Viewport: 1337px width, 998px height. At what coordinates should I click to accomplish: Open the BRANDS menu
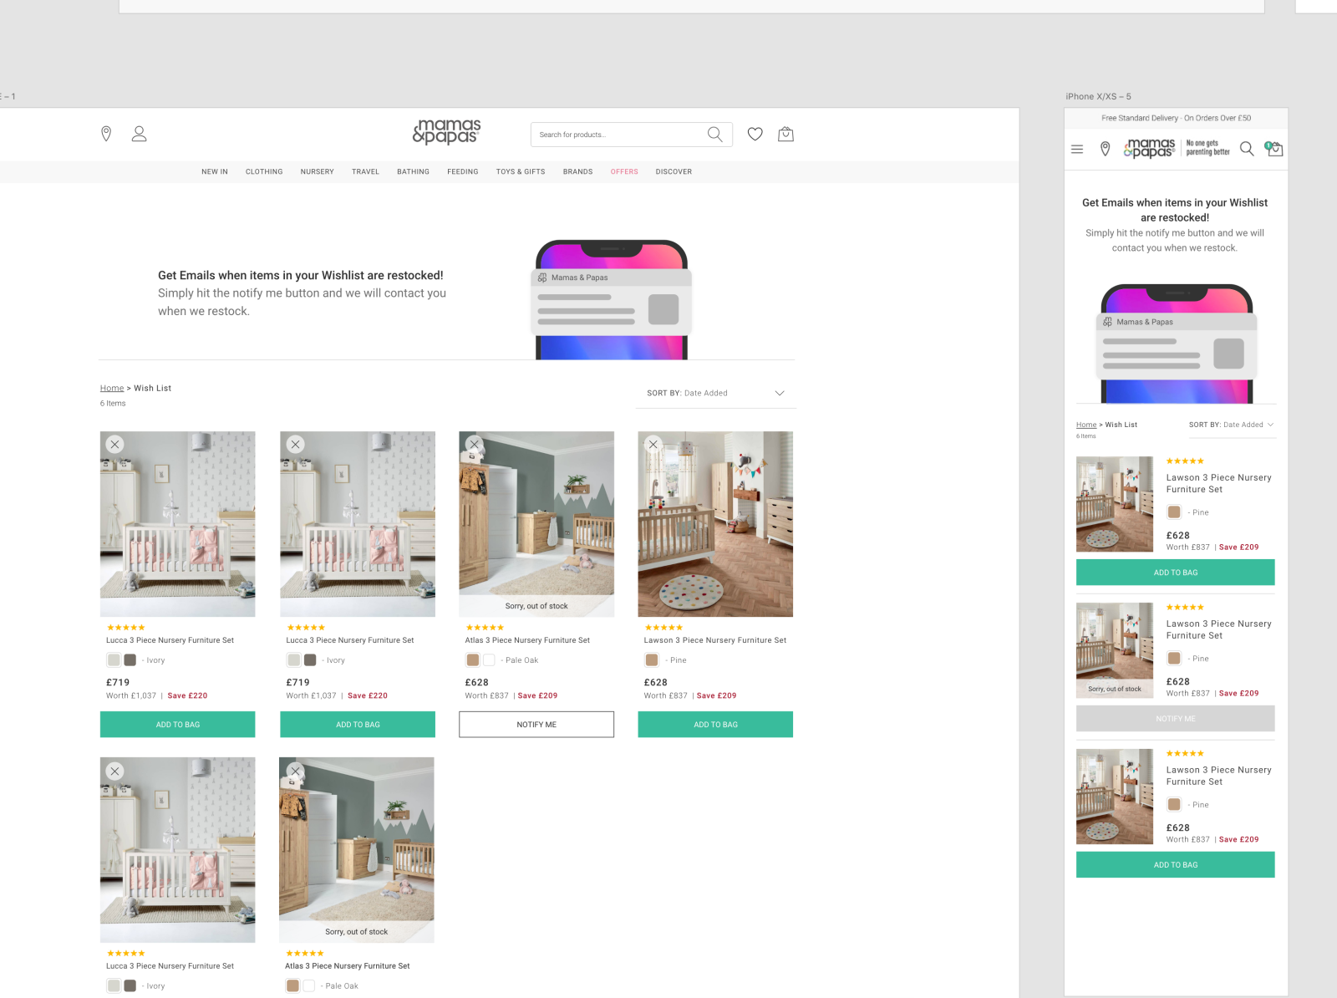click(577, 172)
